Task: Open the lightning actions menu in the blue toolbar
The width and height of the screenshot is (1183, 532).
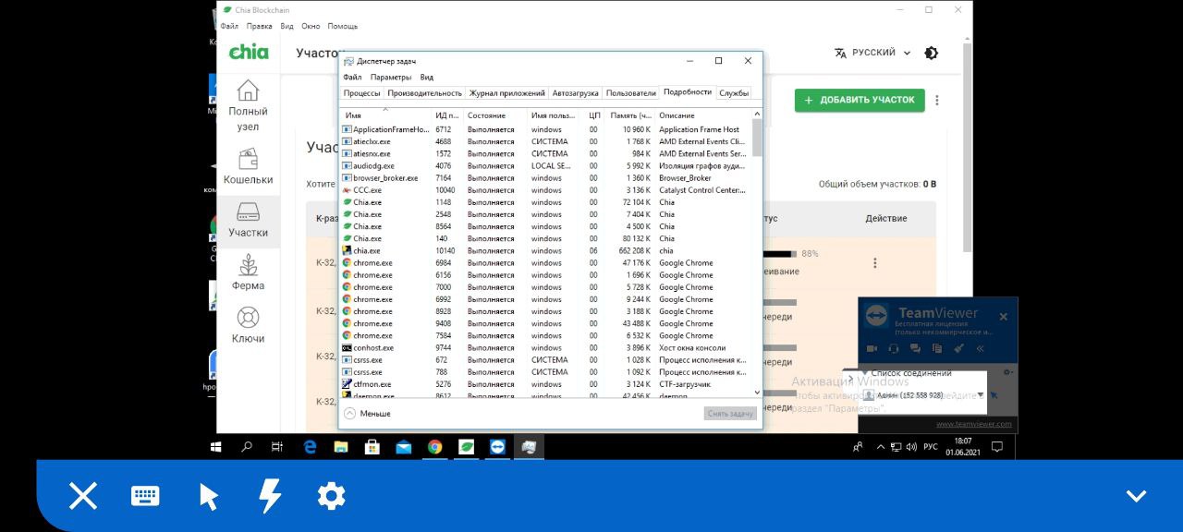Action: click(x=269, y=496)
